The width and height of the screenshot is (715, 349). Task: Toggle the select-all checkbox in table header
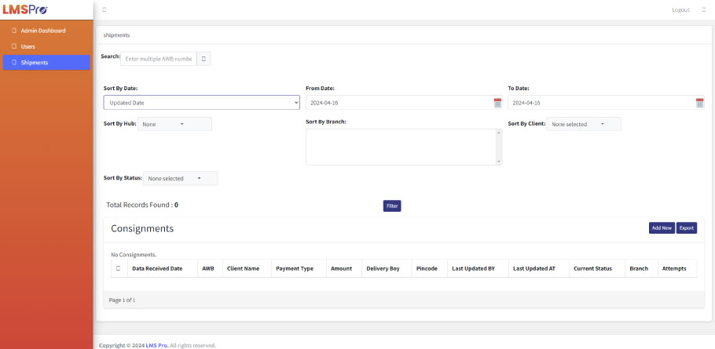pos(118,268)
